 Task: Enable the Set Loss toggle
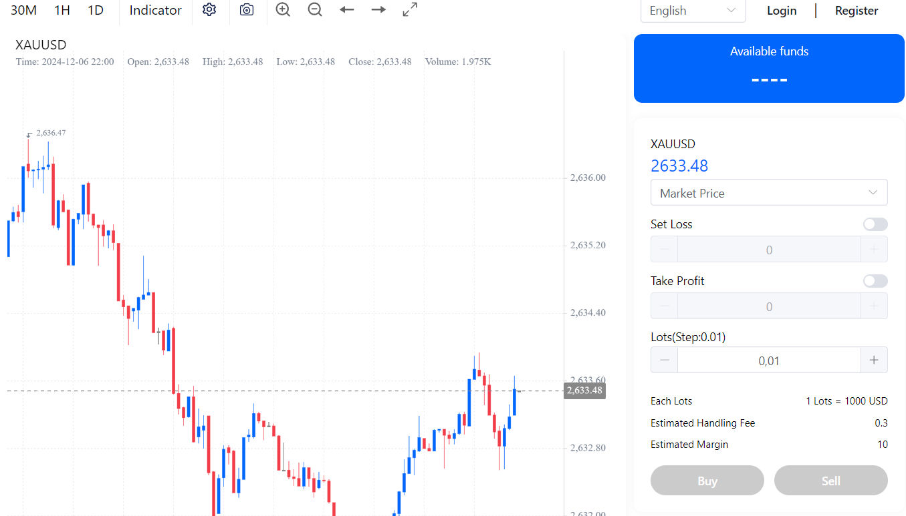point(875,224)
